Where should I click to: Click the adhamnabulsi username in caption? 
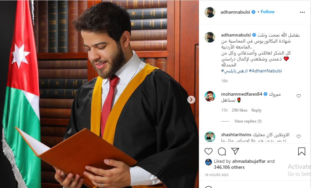point(236,35)
